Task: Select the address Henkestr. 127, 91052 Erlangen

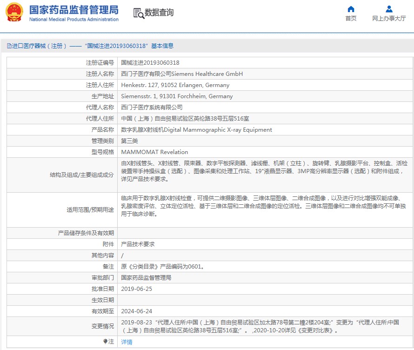Action: (x=175, y=85)
